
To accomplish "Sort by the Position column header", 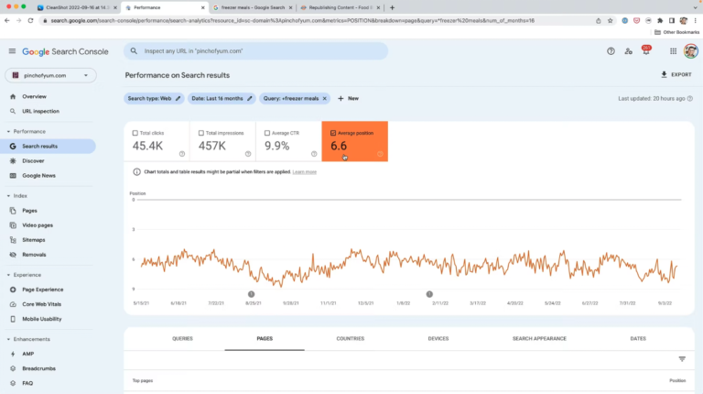I will pos(677,380).
